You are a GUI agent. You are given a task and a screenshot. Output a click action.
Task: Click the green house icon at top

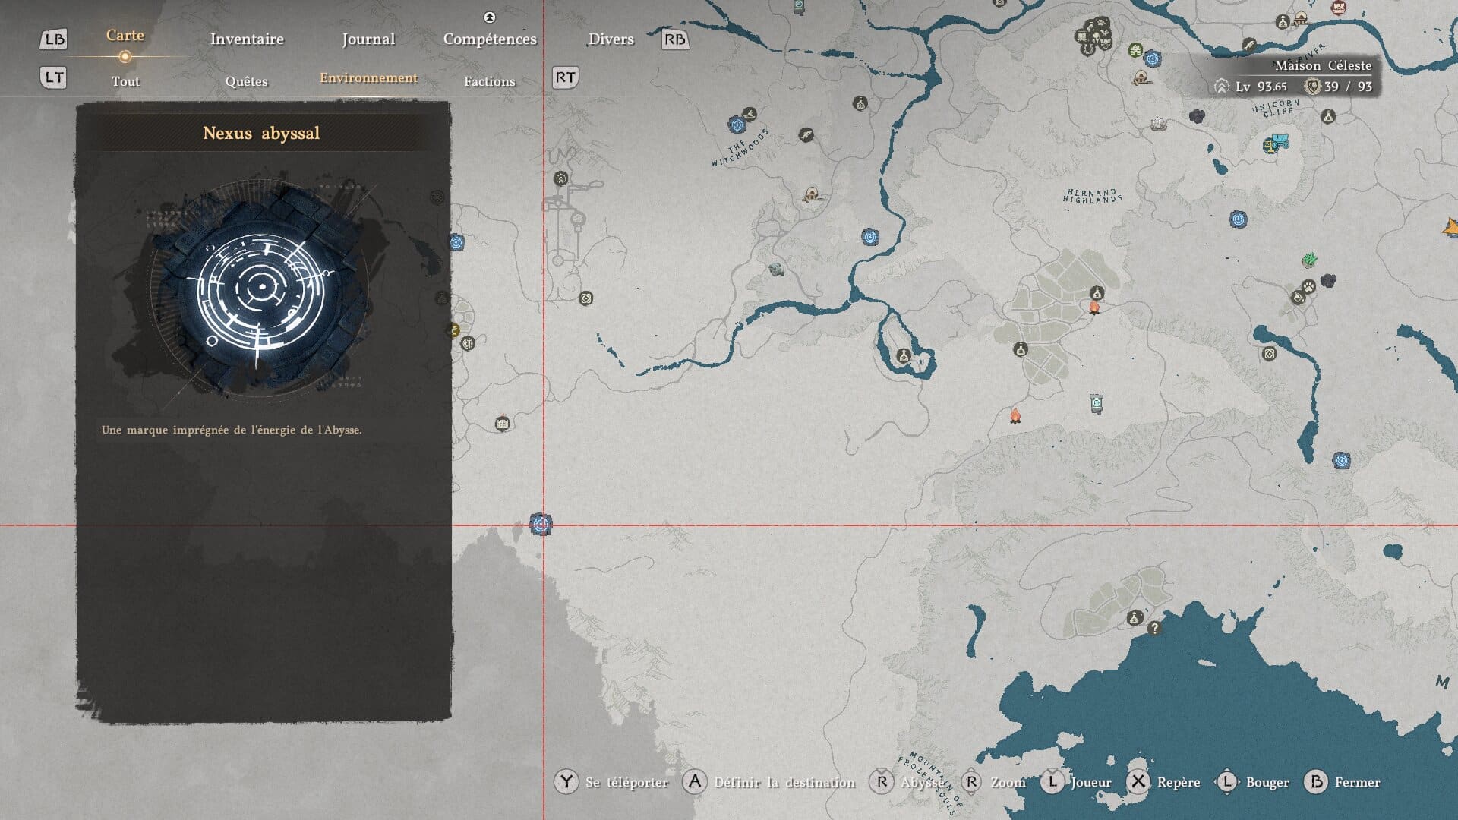point(1135,51)
